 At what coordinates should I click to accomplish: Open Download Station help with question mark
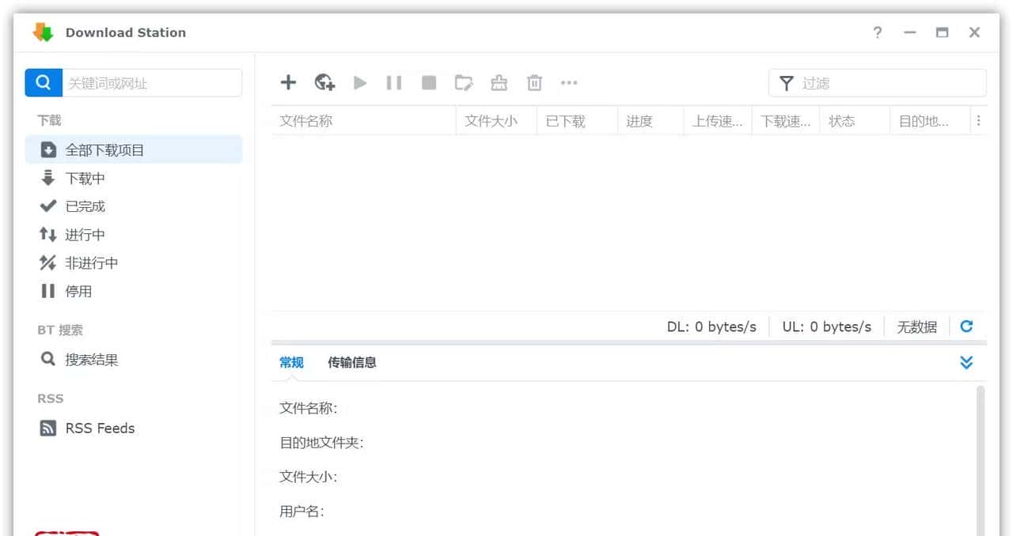pos(877,32)
